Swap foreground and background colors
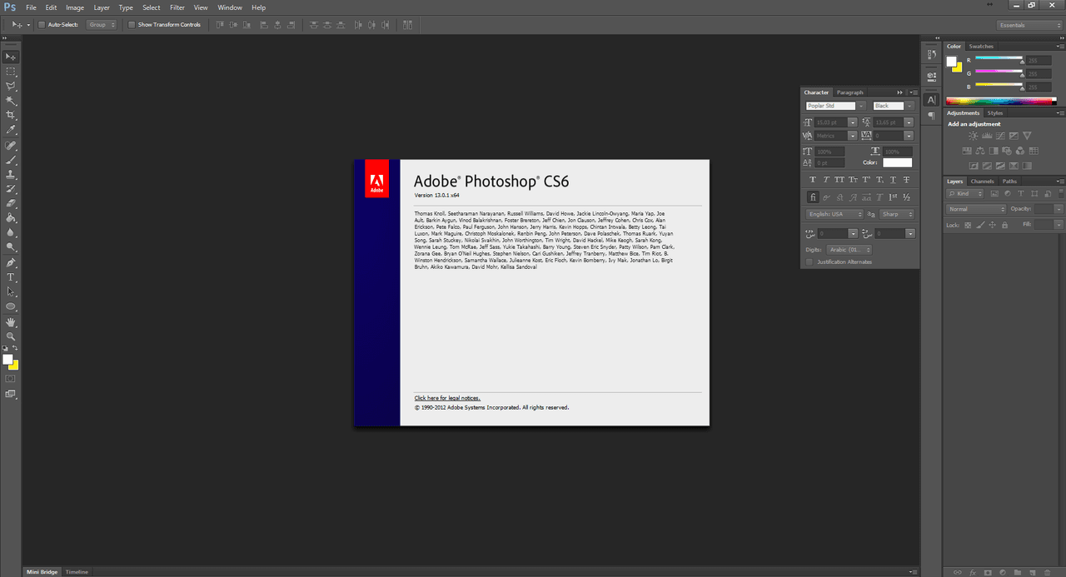This screenshot has height=577, width=1066. point(15,349)
